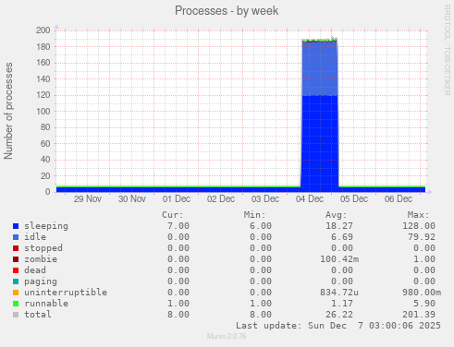Viewport: 454px width, 347px height.
Task: Click the stopped legend color swatch
Action: (x=16, y=248)
